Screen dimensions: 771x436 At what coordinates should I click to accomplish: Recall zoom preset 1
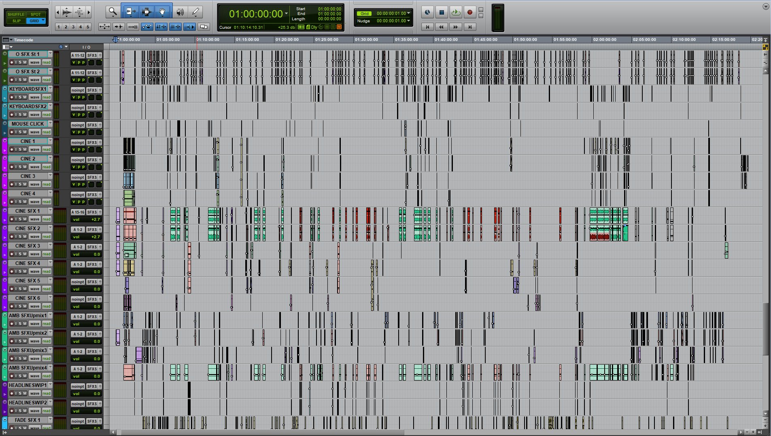59,27
